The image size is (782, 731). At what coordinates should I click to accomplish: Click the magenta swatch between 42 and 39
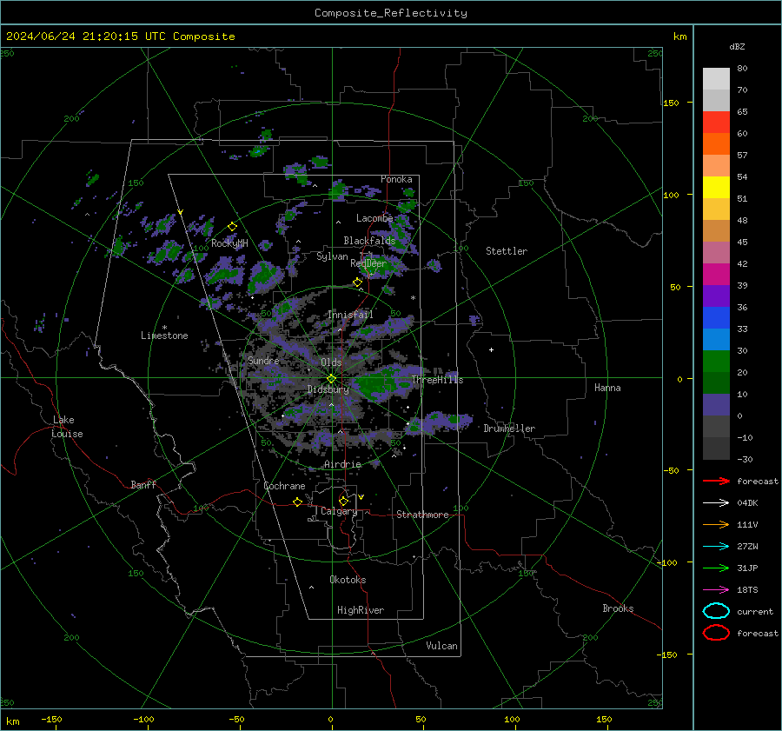[716, 274]
